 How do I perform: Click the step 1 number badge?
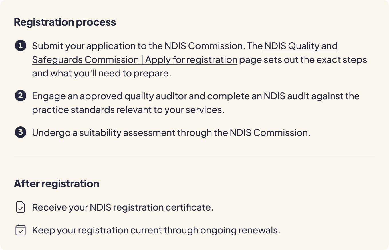[x=20, y=46]
